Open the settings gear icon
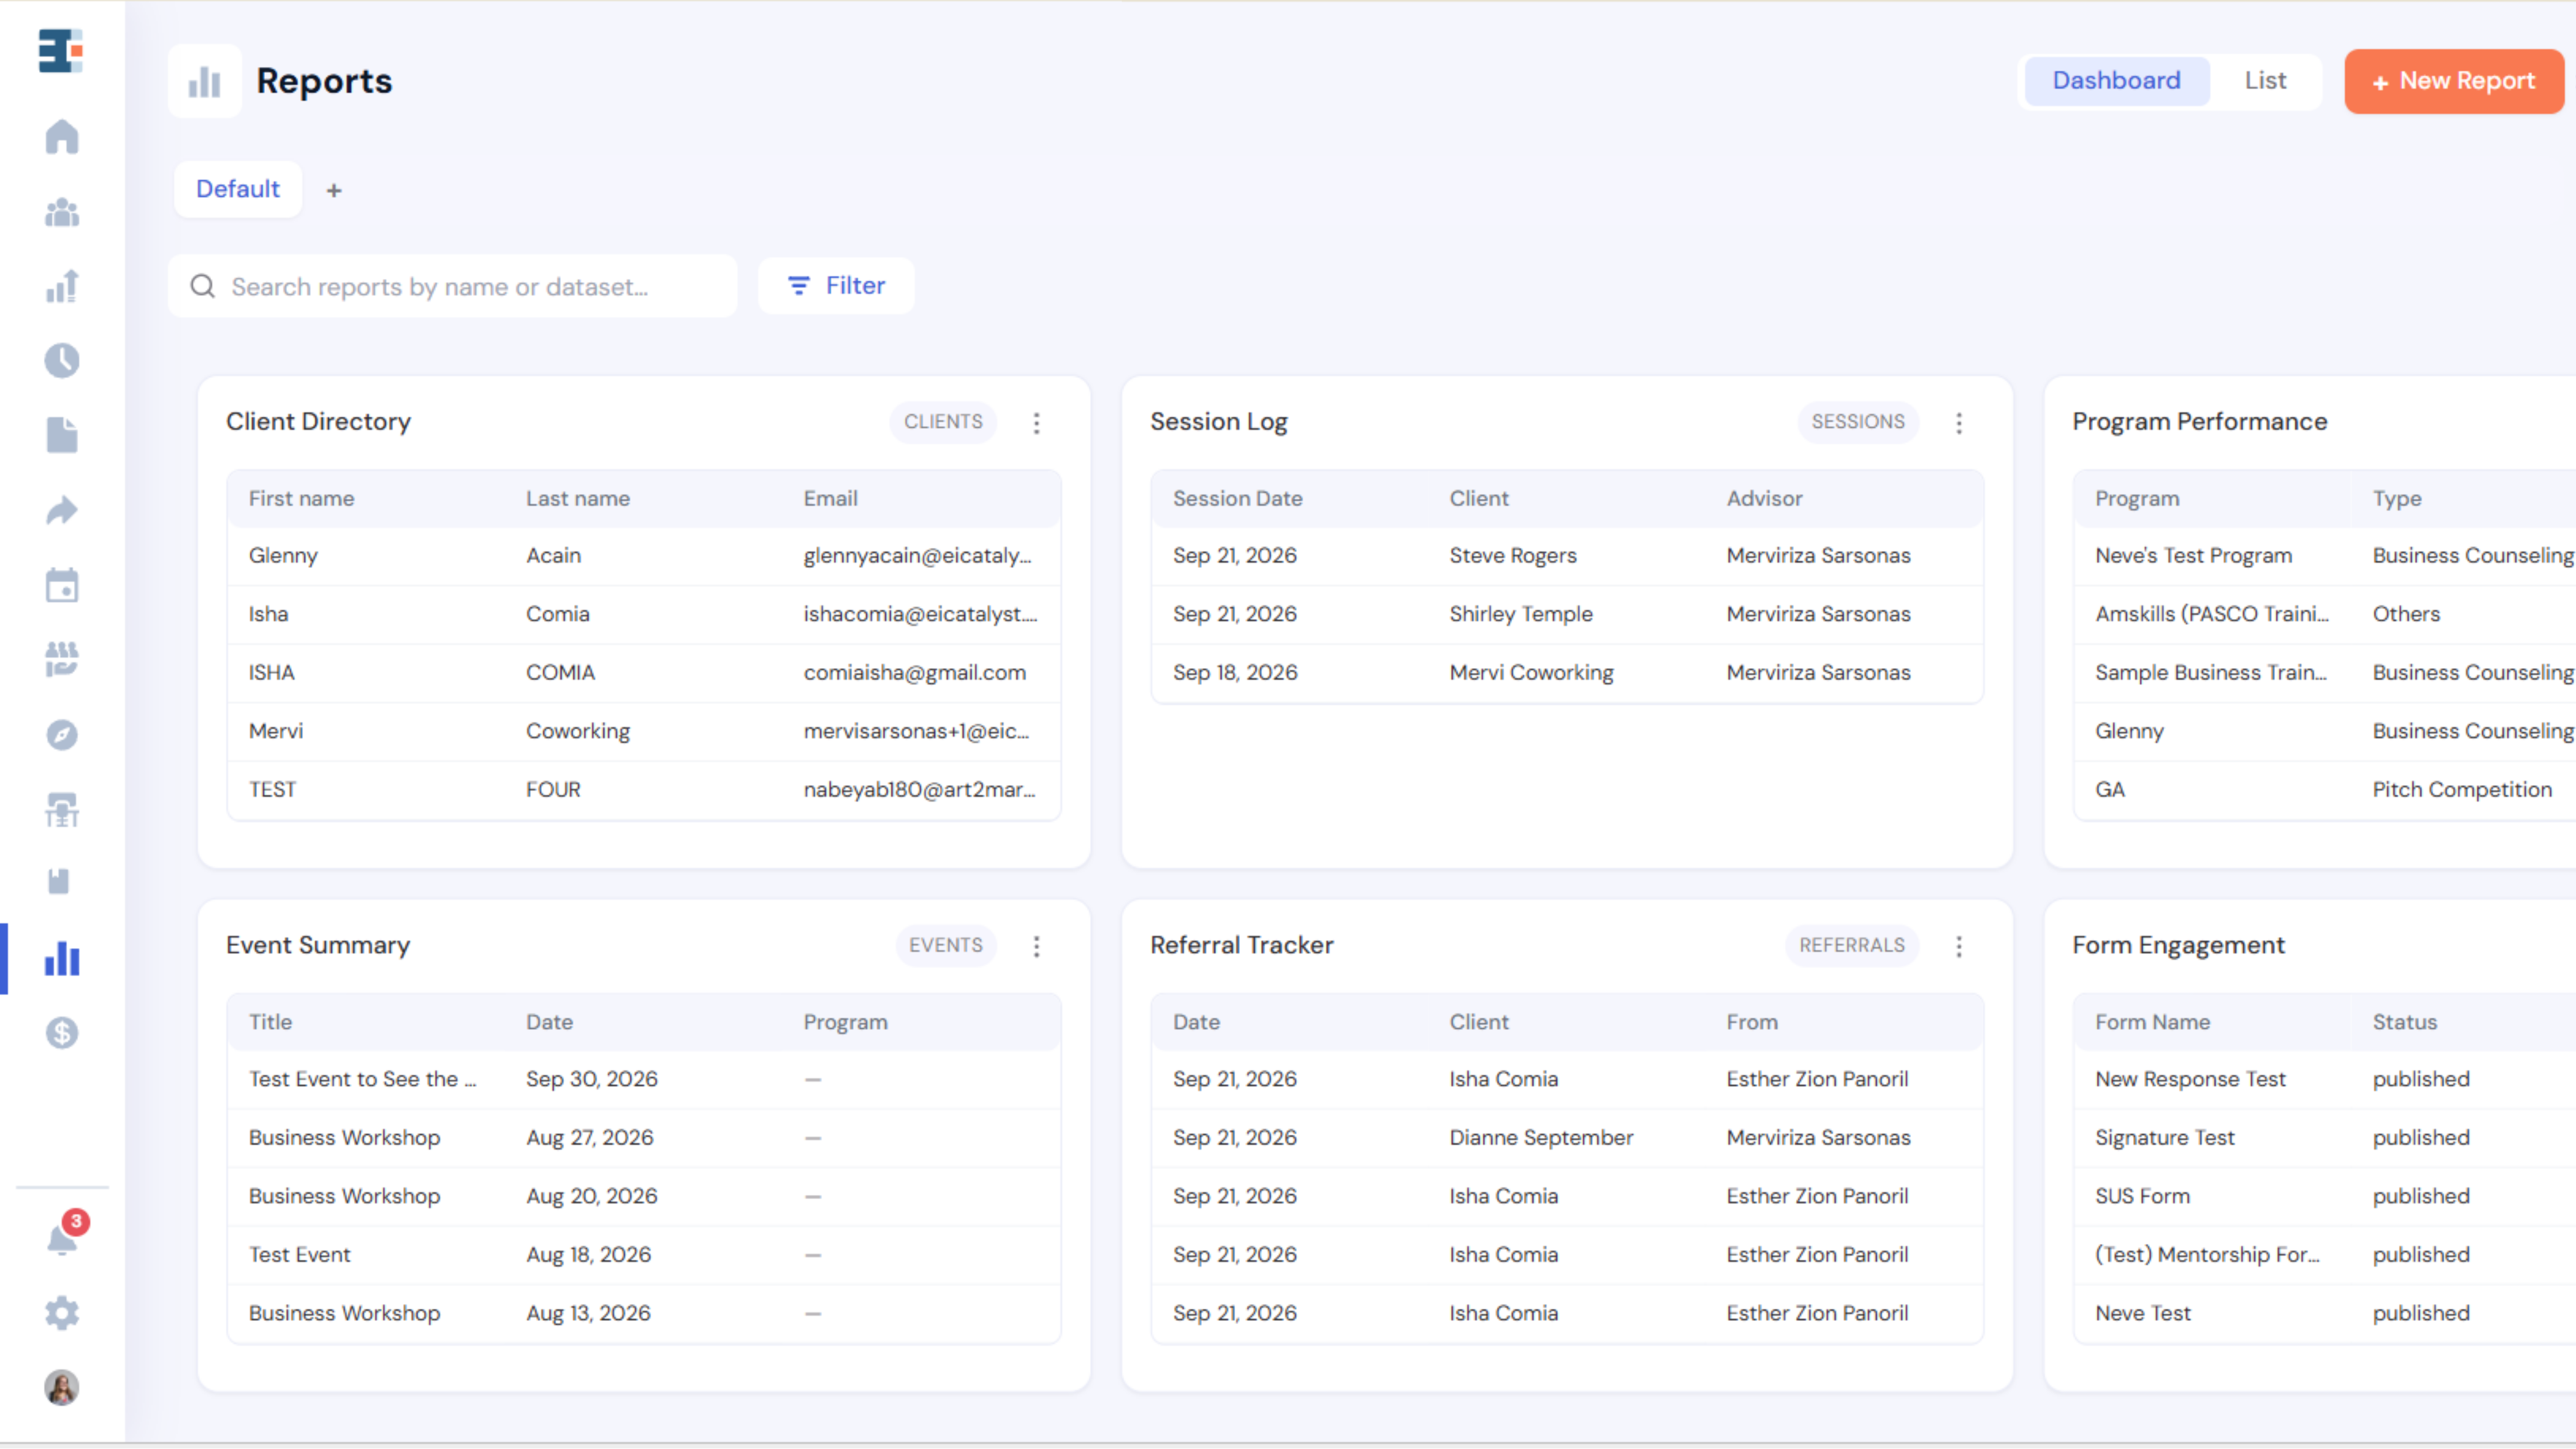Image resolution: width=2576 pixels, height=1449 pixels. [62, 1313]
